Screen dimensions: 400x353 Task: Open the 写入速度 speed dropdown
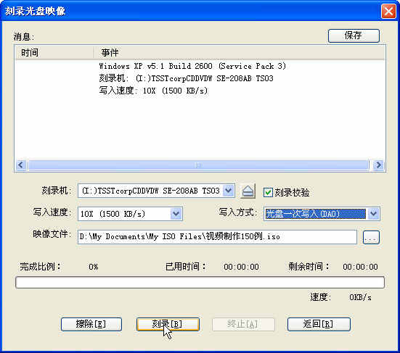[176, 213]
